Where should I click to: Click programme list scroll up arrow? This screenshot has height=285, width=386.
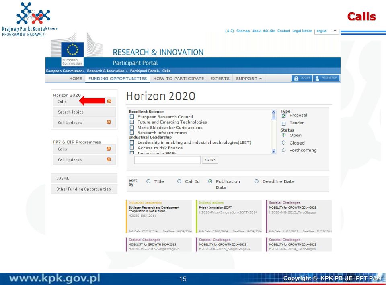274,112
